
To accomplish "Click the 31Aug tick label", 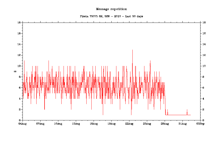I will point(182,123).
